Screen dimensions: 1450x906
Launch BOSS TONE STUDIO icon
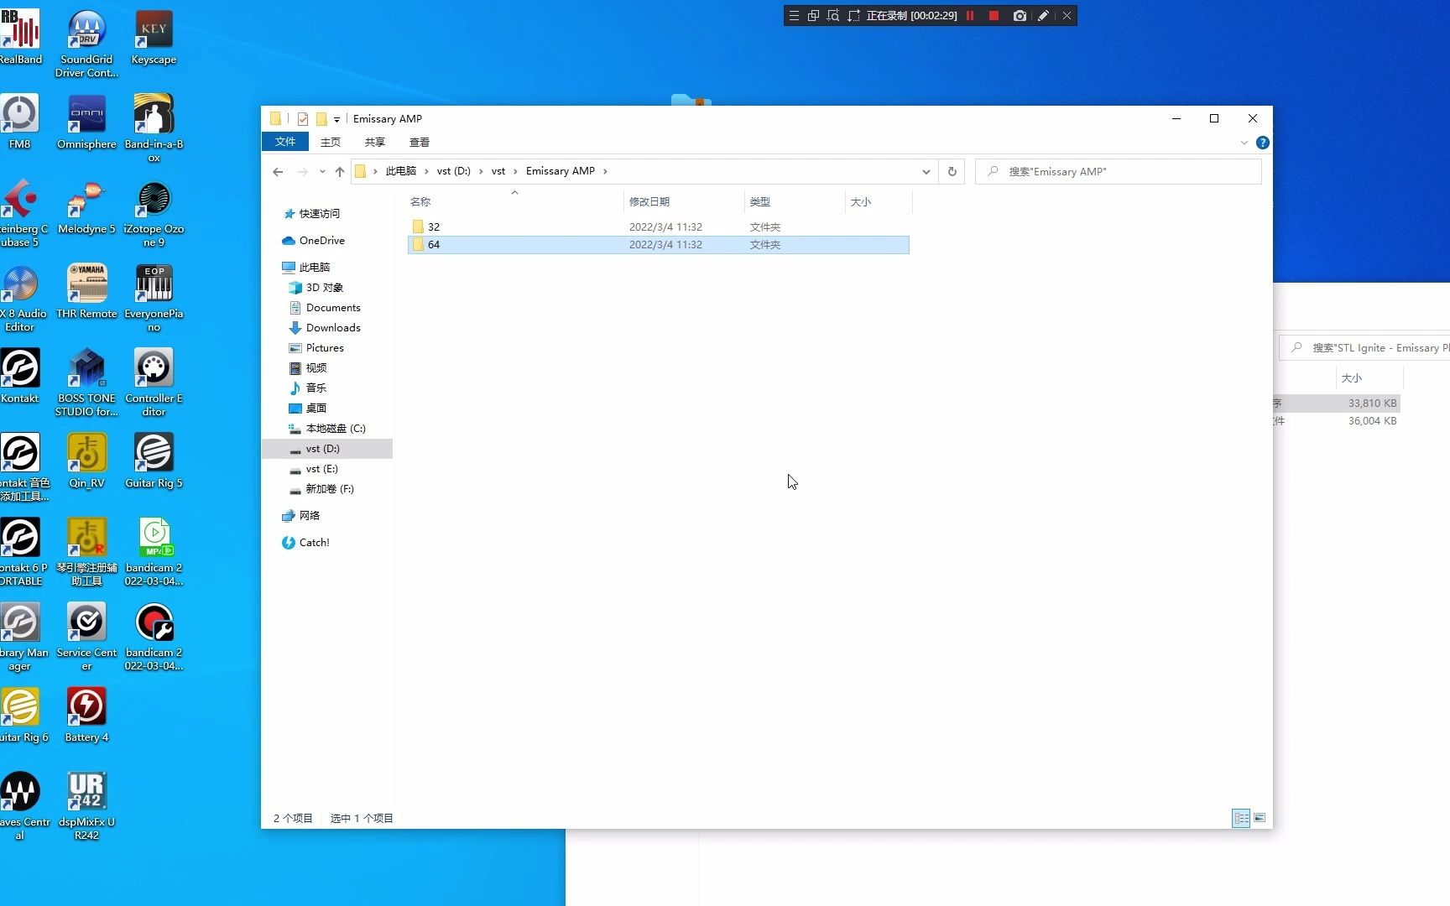[x=86, y=383]
